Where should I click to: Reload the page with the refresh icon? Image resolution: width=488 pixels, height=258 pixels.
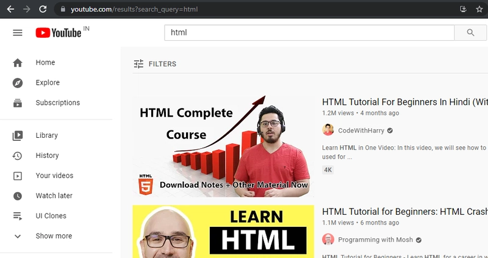point(43,9)
